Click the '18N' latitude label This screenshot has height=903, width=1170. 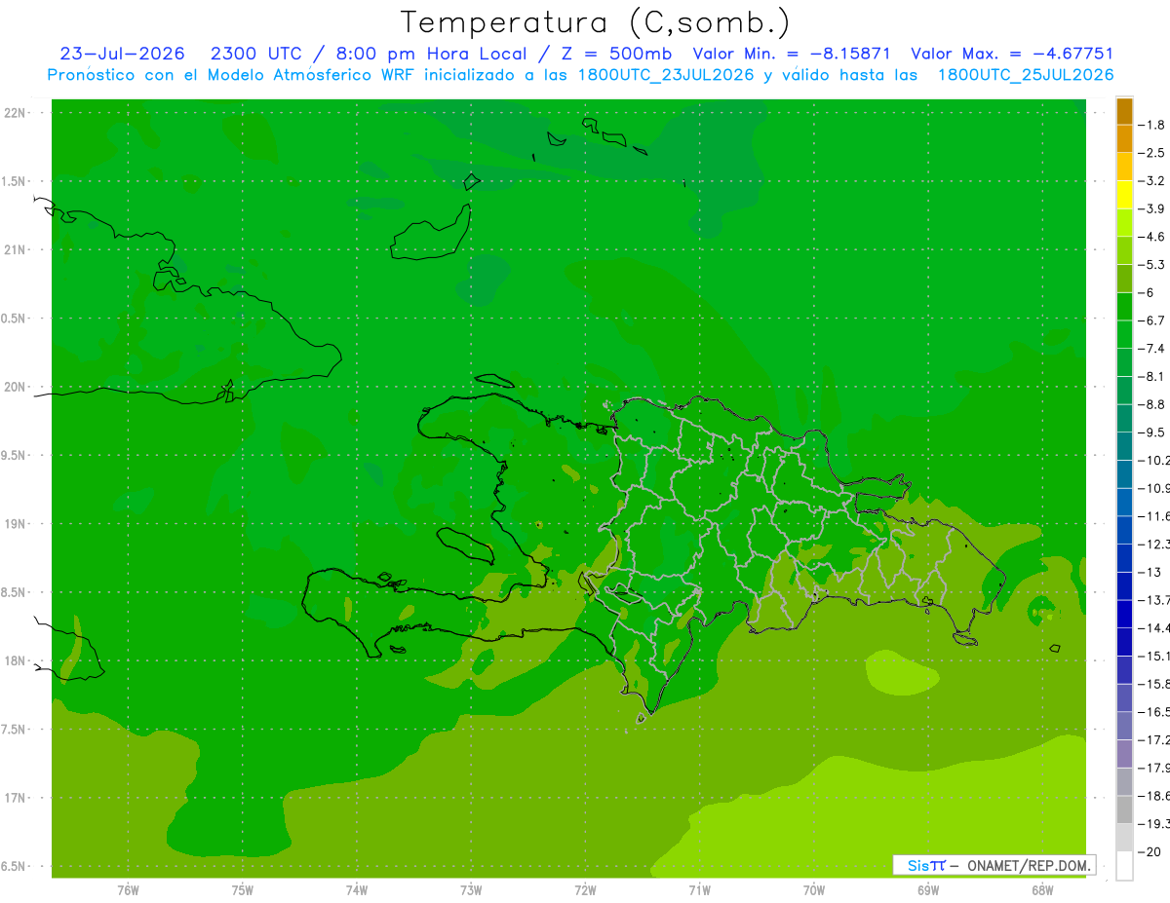15,660
